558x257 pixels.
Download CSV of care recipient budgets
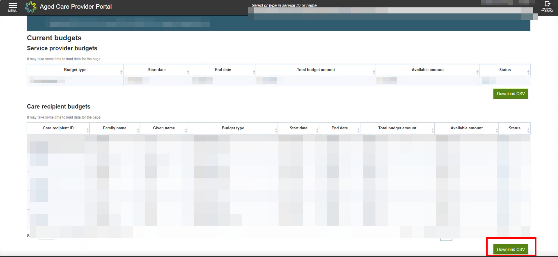pyautogui.click(x=511, y=249)
